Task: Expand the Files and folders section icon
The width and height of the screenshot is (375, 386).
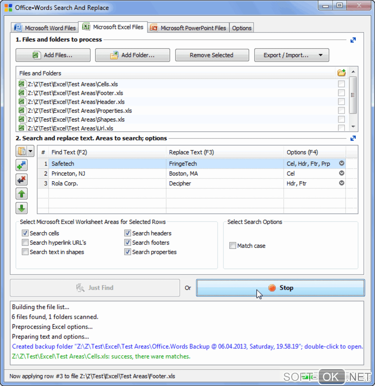Action: coord(353,40)
